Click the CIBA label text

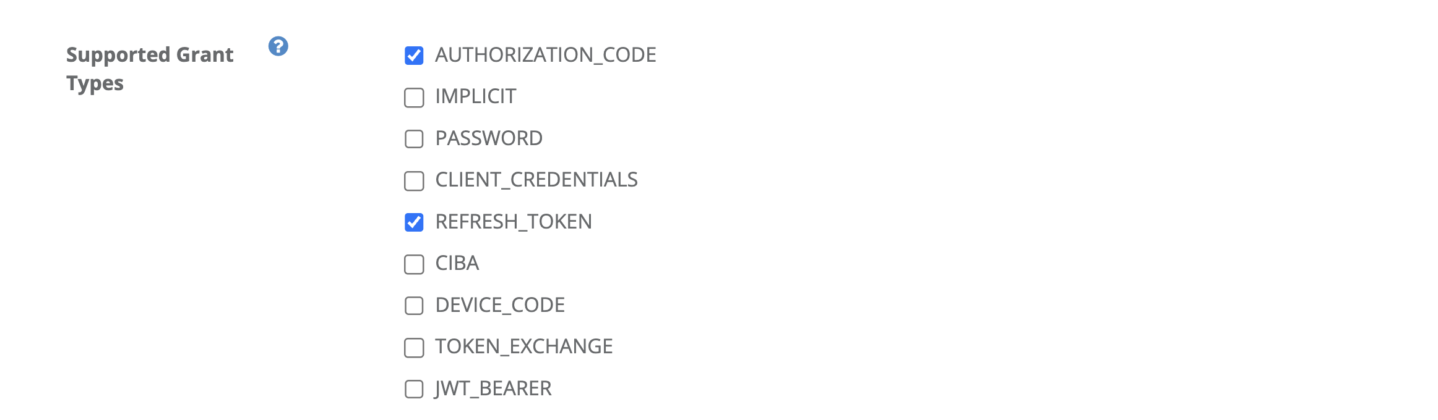(x=457, y=263)
